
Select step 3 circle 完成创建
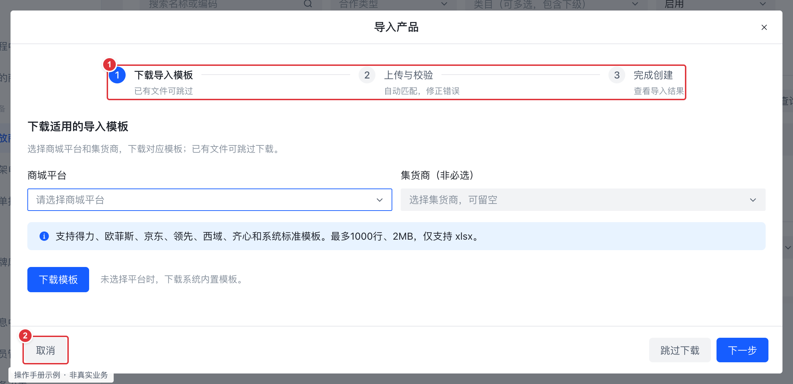tap(617, 75)
